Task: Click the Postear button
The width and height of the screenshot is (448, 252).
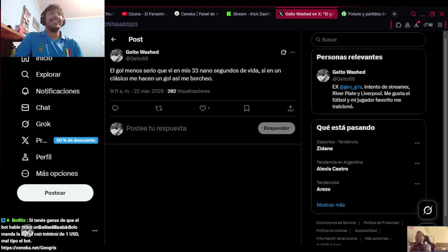Action: coord(55,193)
